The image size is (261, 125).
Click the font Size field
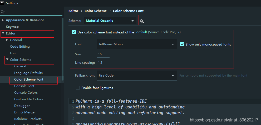point(103,54)
